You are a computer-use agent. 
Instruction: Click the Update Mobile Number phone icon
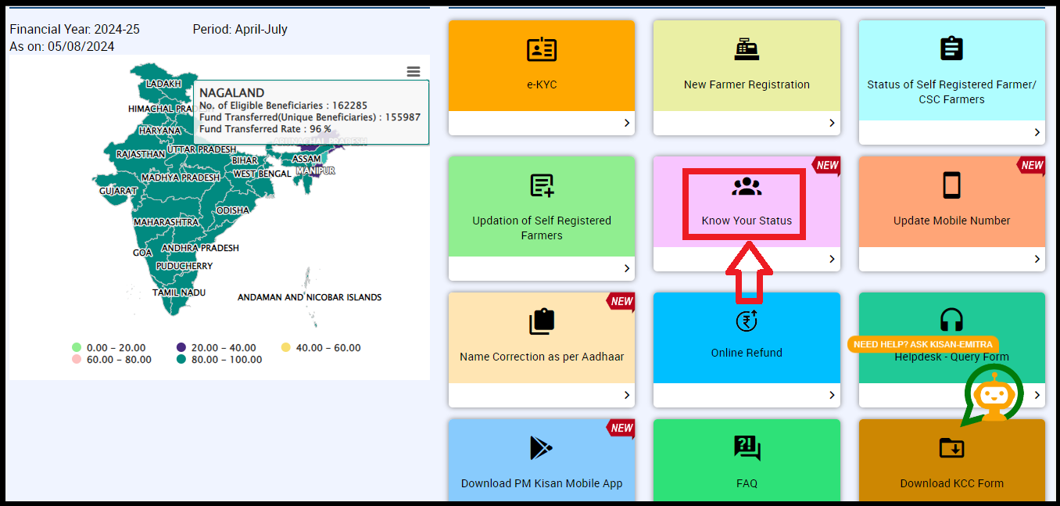[951, 185]
